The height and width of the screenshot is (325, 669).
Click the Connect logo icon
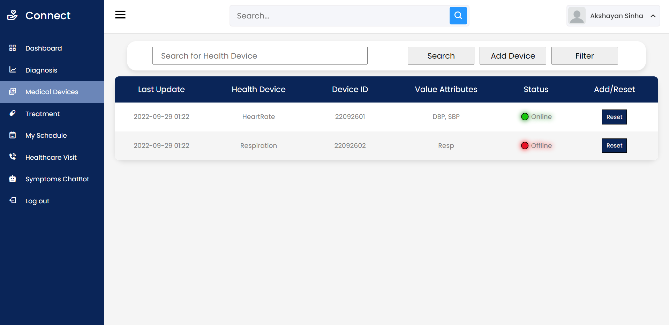tap(13, 15)
